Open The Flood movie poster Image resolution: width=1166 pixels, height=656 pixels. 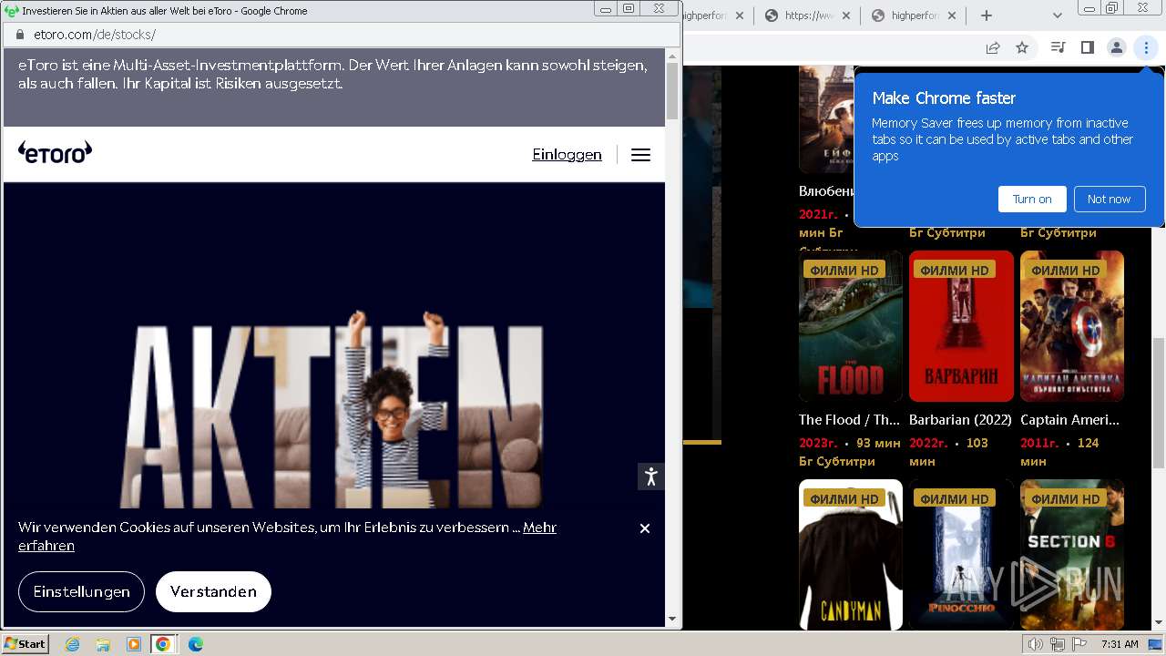(x=851, y=326)
